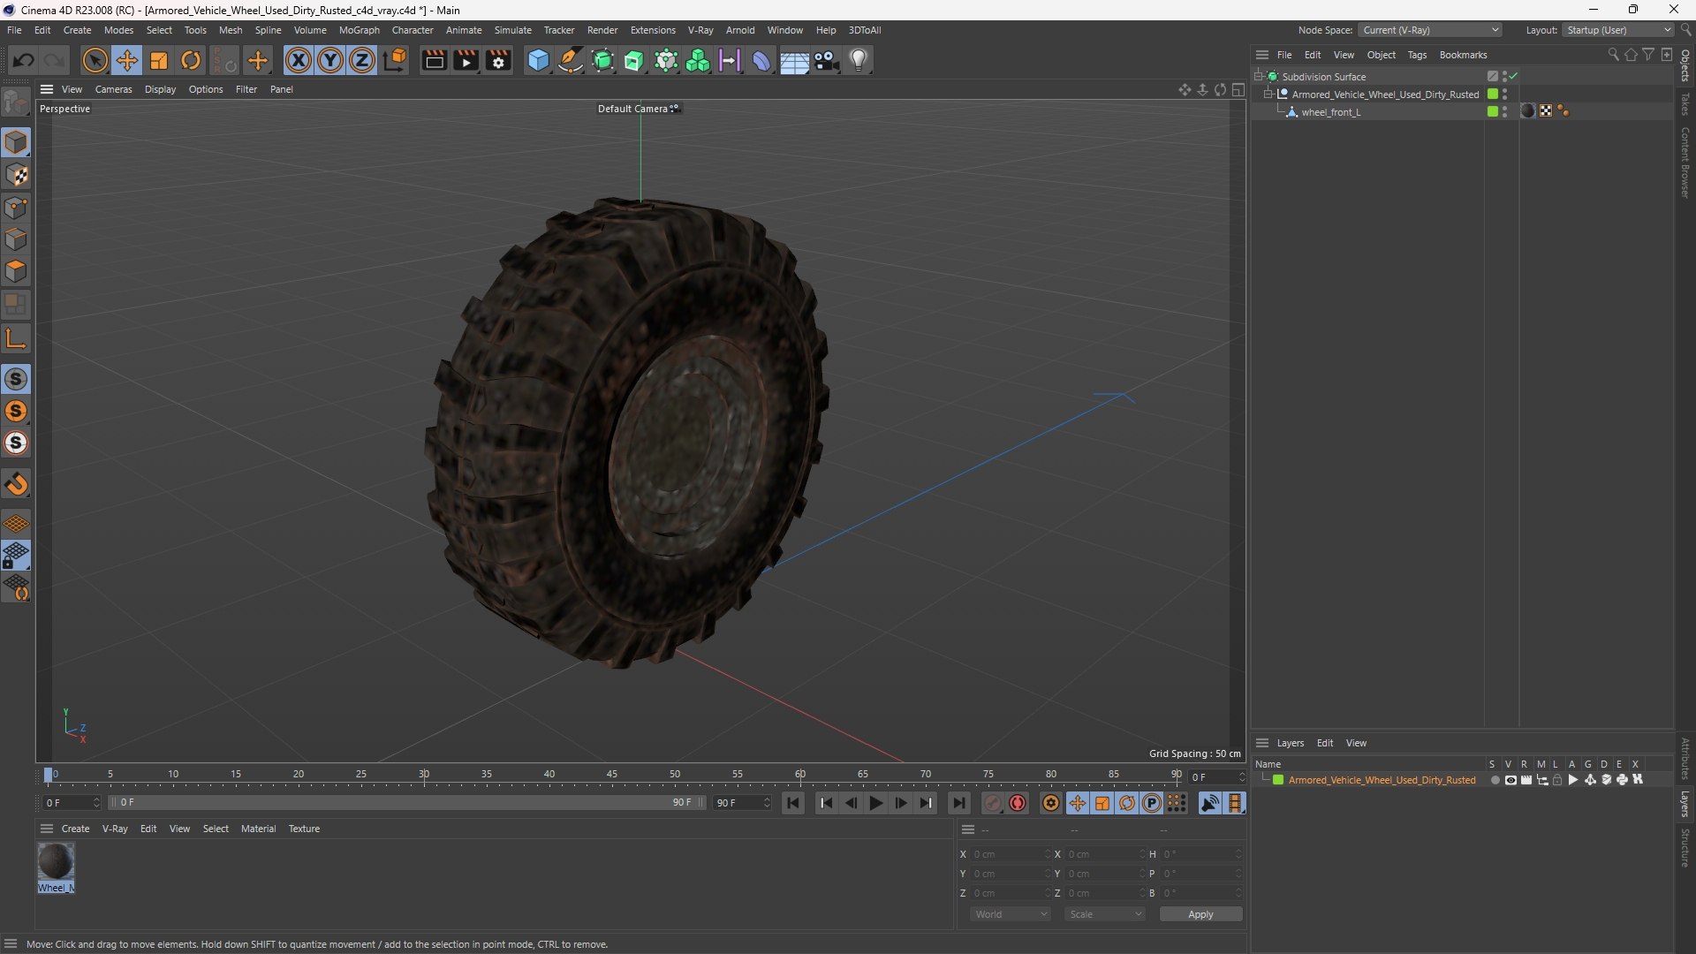The height and width of the screenshot is (954, 1696).
Task: Open Layers panel Edit menu
Action: [1325, 743]
